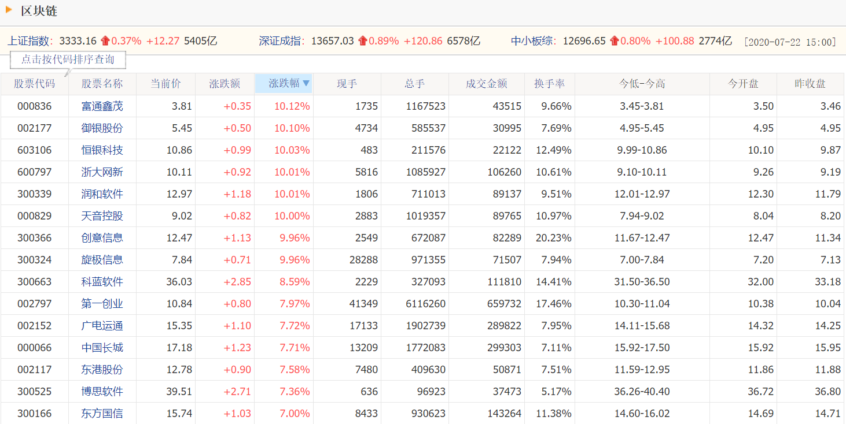Sort by 股票代码 column header
The height and width of the screenshot is (424, 846).
pos(35,84)
